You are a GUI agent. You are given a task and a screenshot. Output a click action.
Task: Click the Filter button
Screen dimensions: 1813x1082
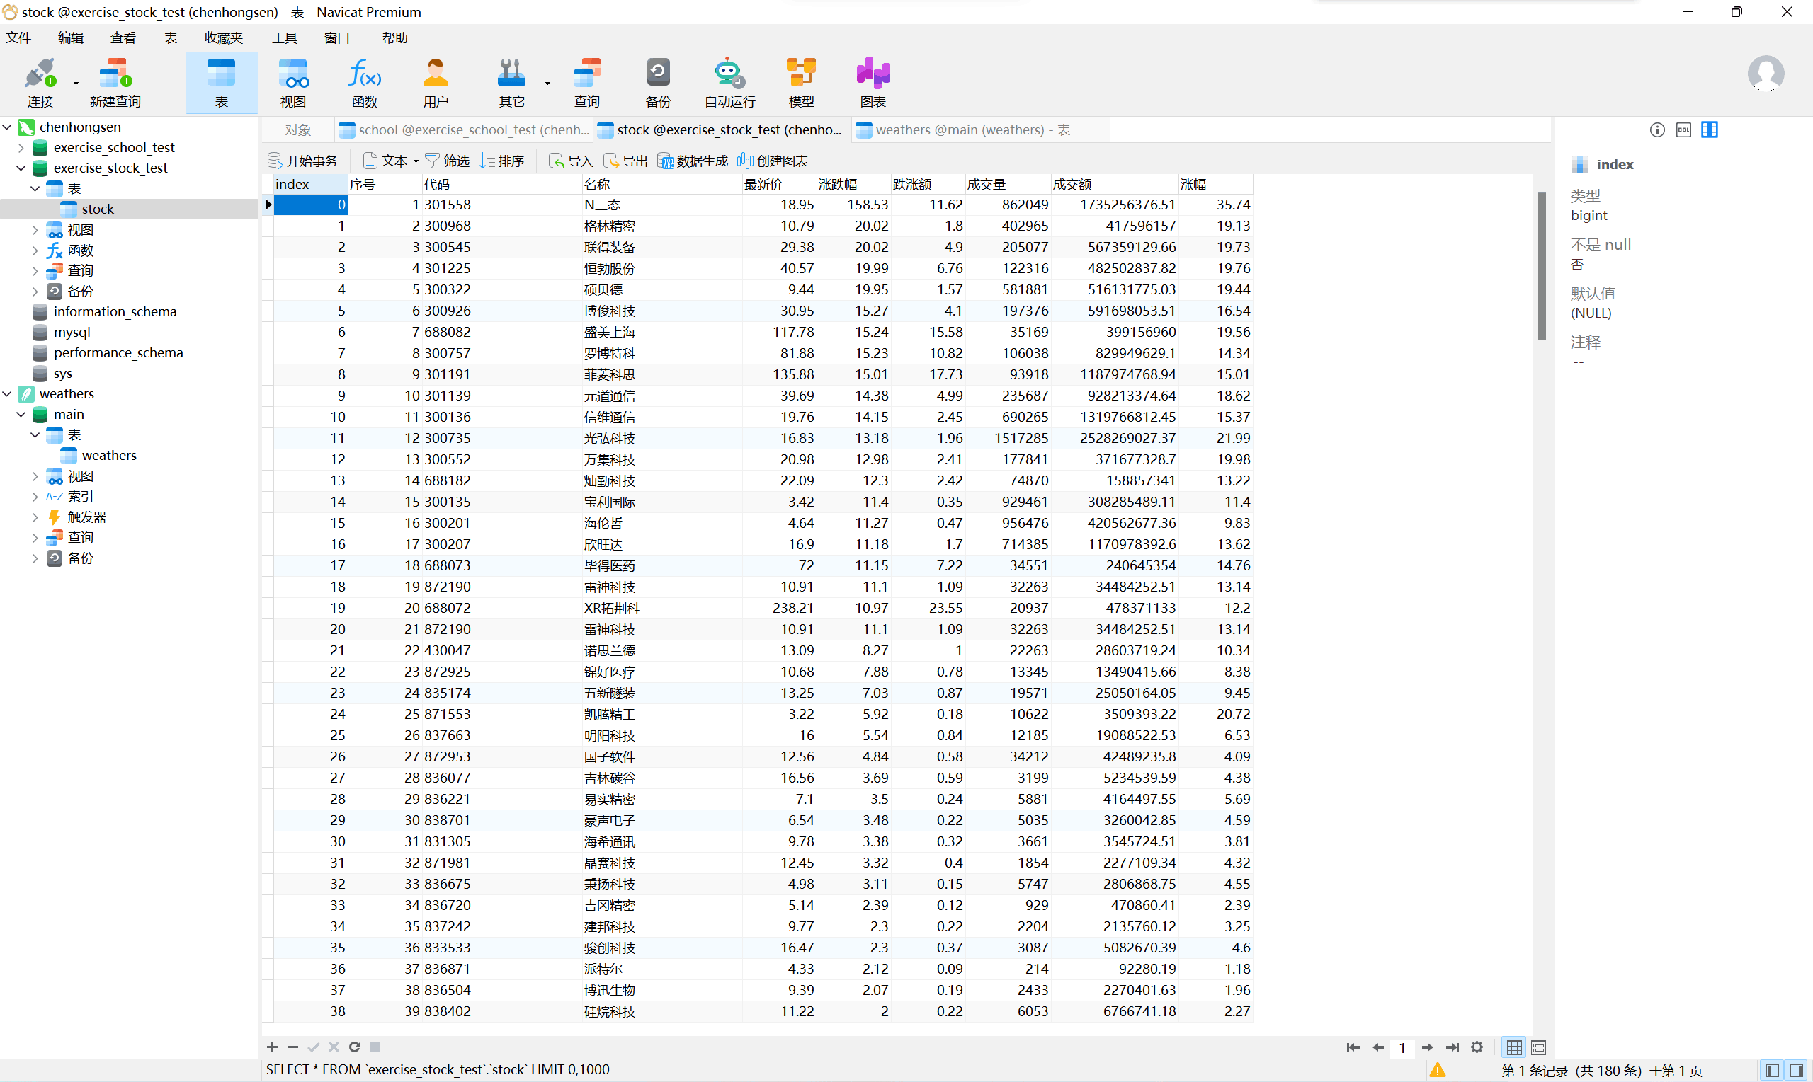448,161
